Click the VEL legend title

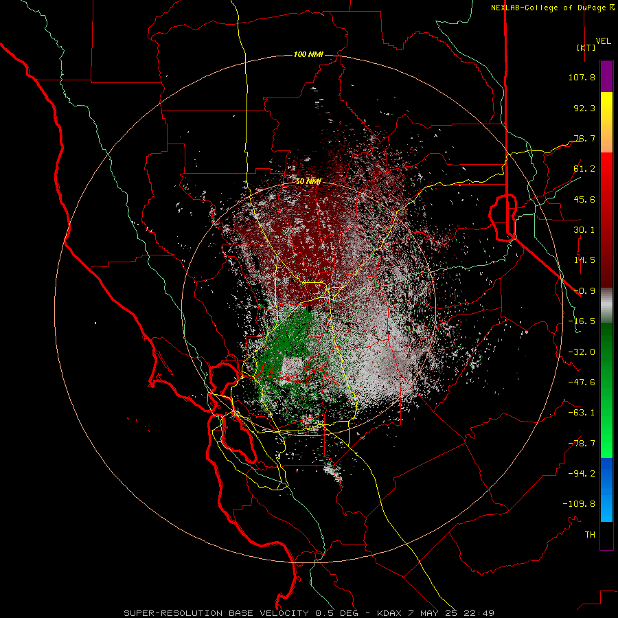pos(603,41)
